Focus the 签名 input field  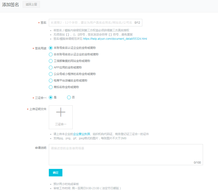(x=95, y=23)
